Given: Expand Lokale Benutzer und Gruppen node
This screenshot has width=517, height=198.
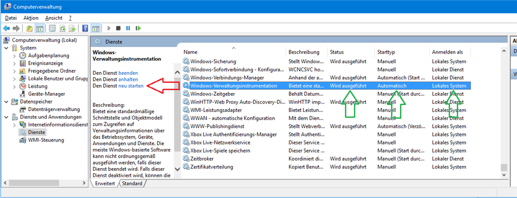Looking at the screenshot, I should pos(14,78).
